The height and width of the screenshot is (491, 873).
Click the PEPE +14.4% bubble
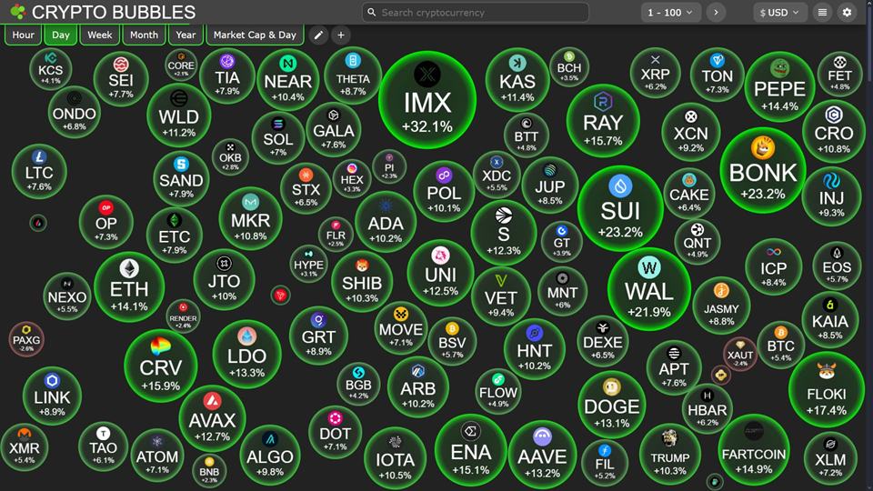779,86
